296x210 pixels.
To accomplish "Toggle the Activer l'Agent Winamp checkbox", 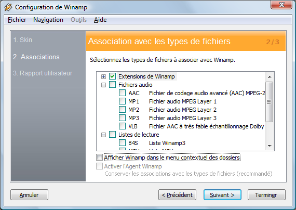I will [100, 166].
